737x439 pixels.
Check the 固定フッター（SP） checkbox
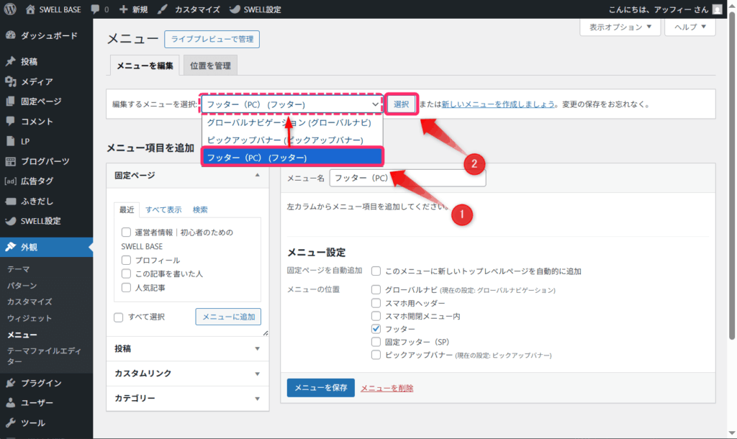pos(376,342)
